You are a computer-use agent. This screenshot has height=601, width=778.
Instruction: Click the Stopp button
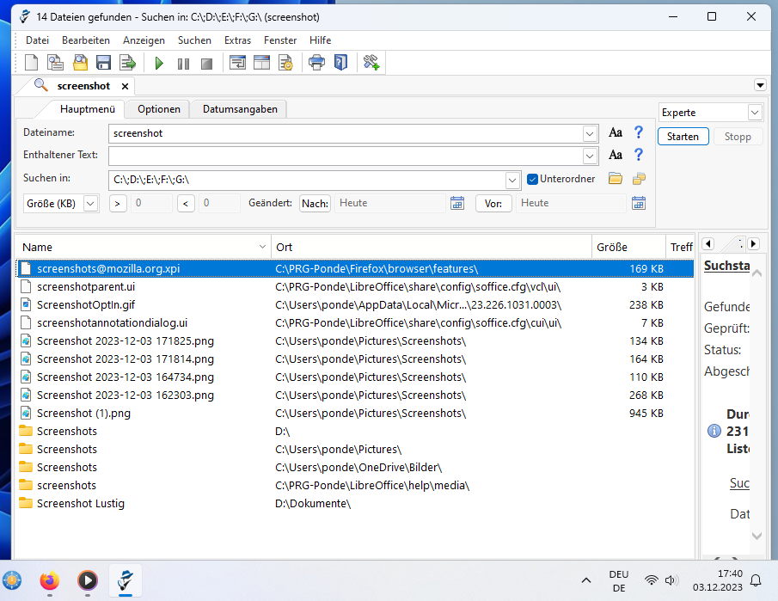point(738,137)
